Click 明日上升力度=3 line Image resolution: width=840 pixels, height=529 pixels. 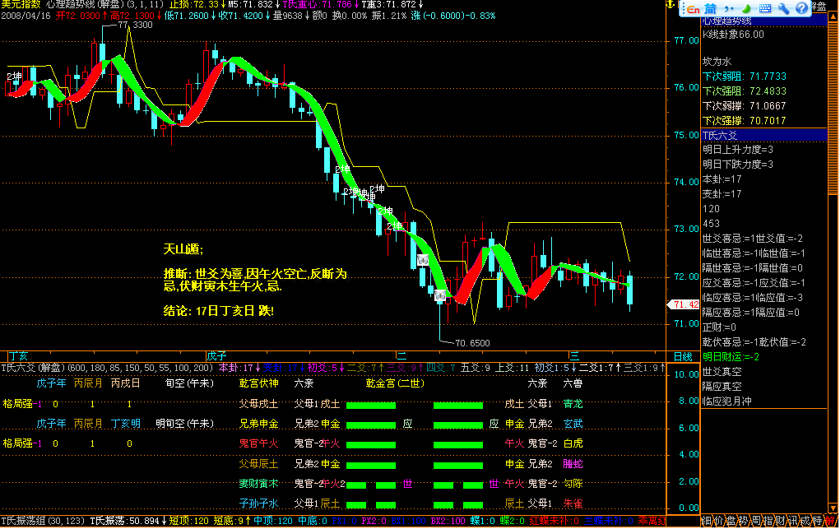[738, 150]
